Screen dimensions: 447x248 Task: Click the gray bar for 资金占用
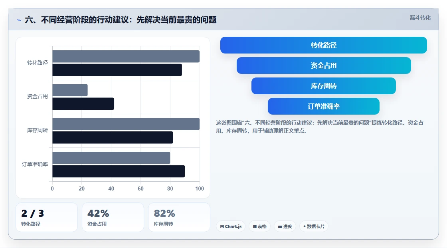point(70,90)
